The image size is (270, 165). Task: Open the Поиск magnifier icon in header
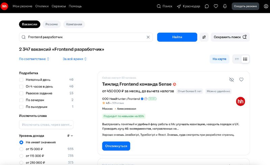(159, 6)
